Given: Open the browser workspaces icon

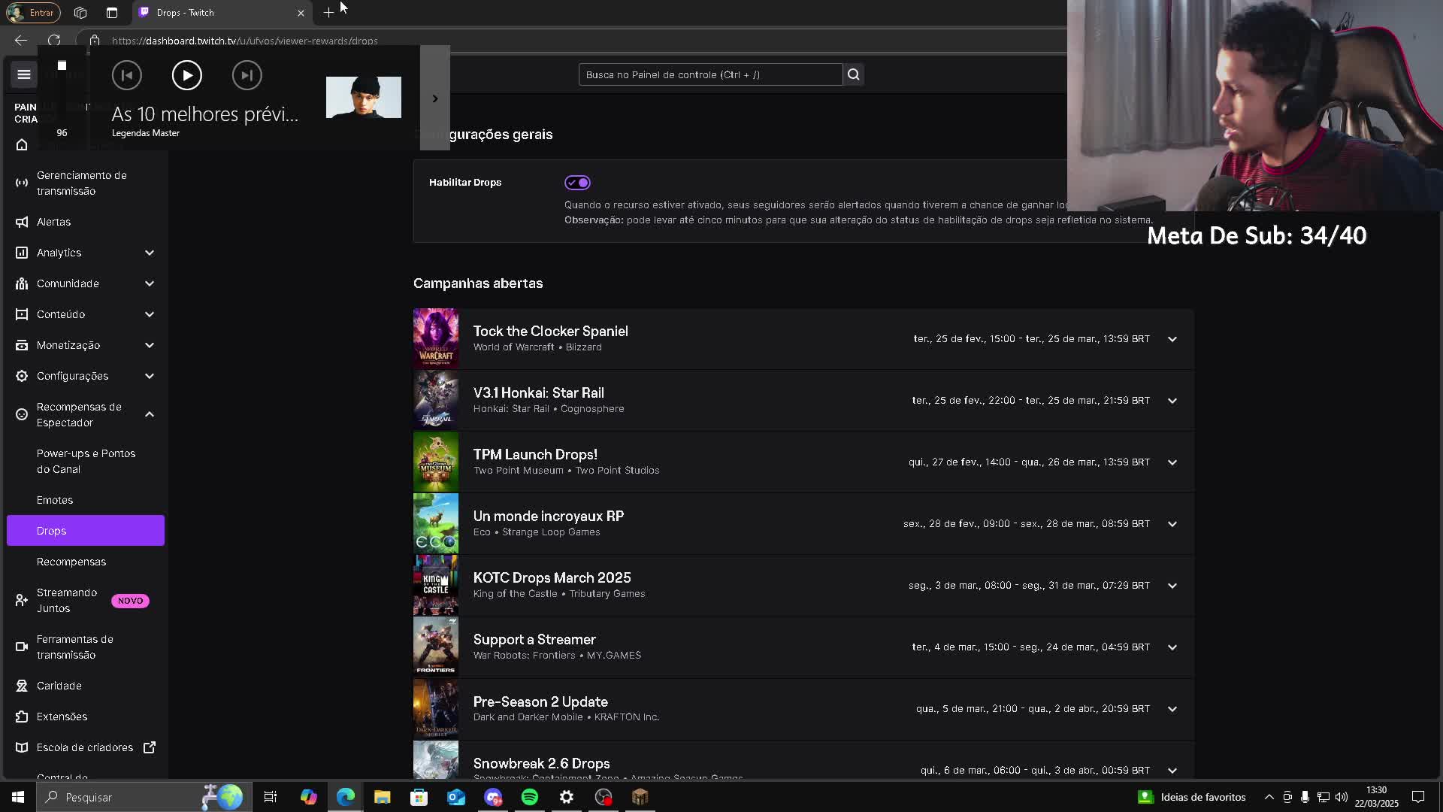Looking at the screenshot, I should click(x=80, y=13).
